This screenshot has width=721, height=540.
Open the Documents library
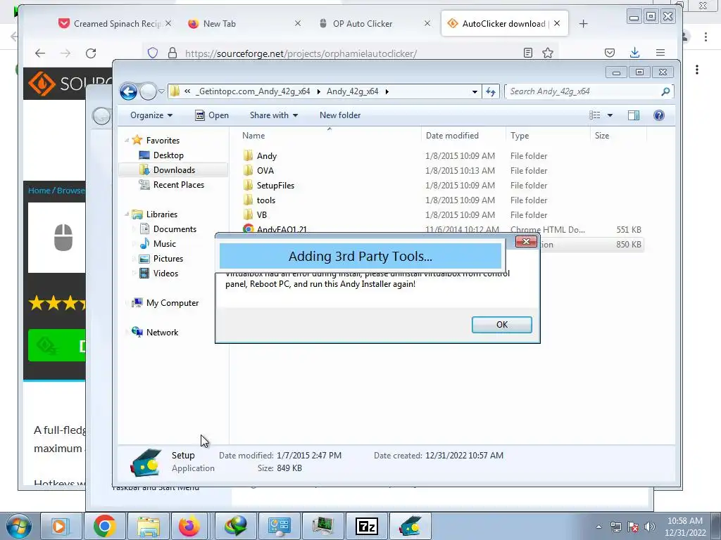pos(175,229)
